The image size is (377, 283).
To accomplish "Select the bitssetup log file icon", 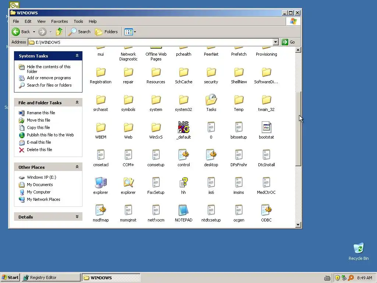I will (239, 127).
